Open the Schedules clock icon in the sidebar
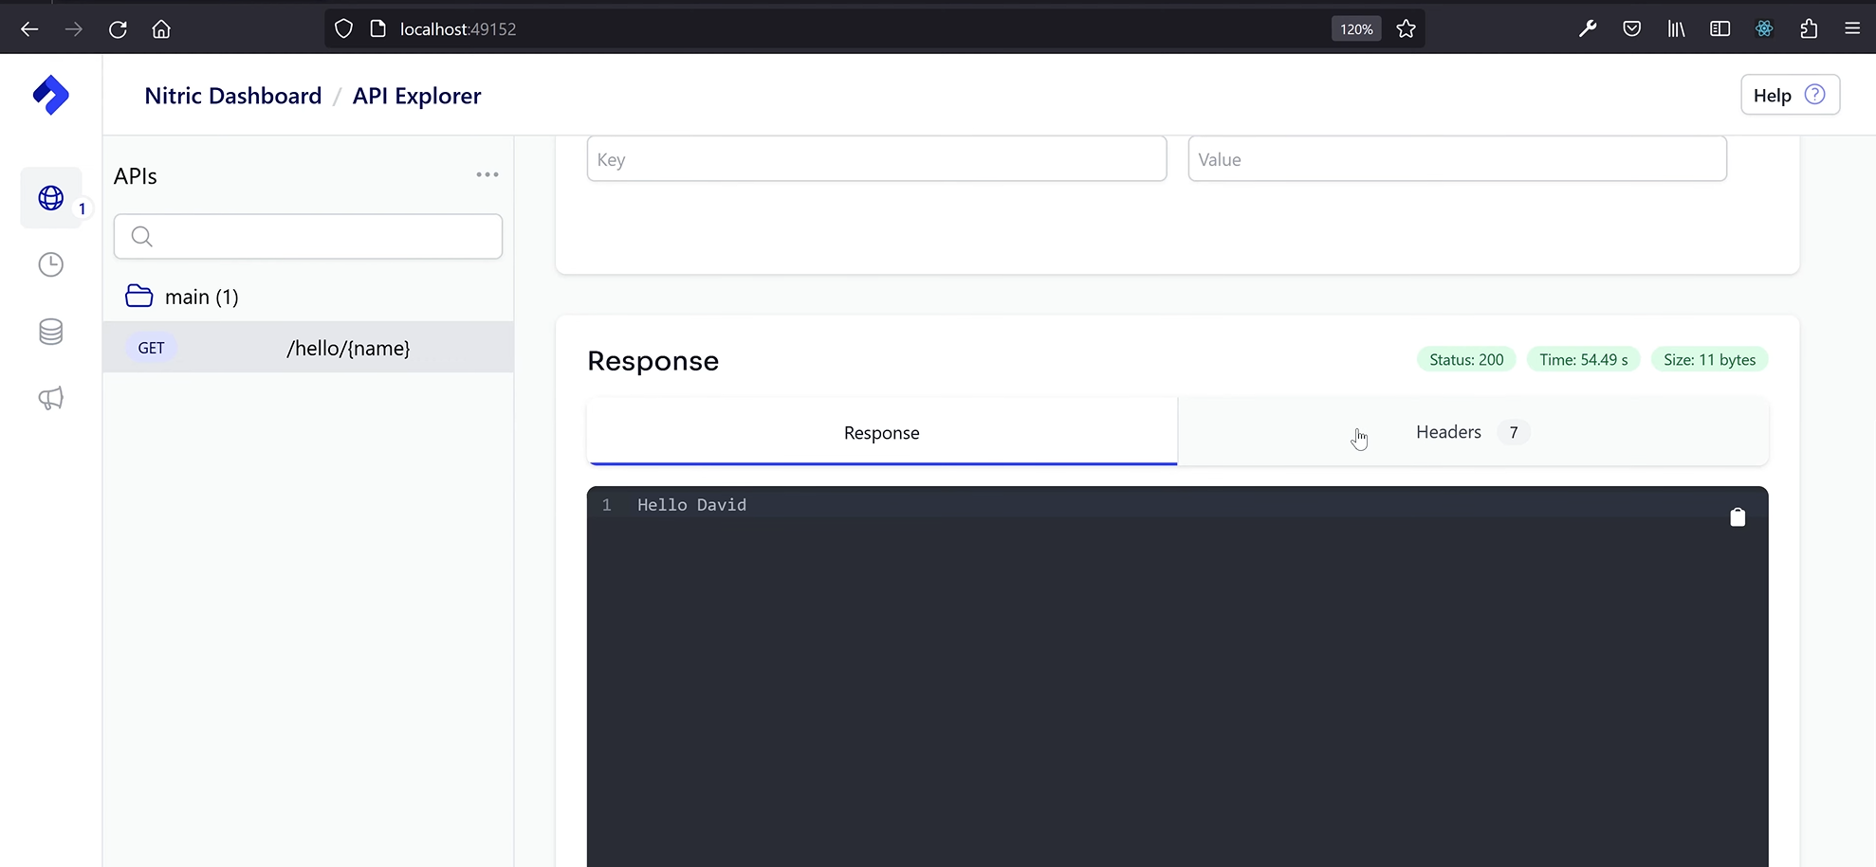The height and width of the screenshot is (867, 1876). coord(50,264)
